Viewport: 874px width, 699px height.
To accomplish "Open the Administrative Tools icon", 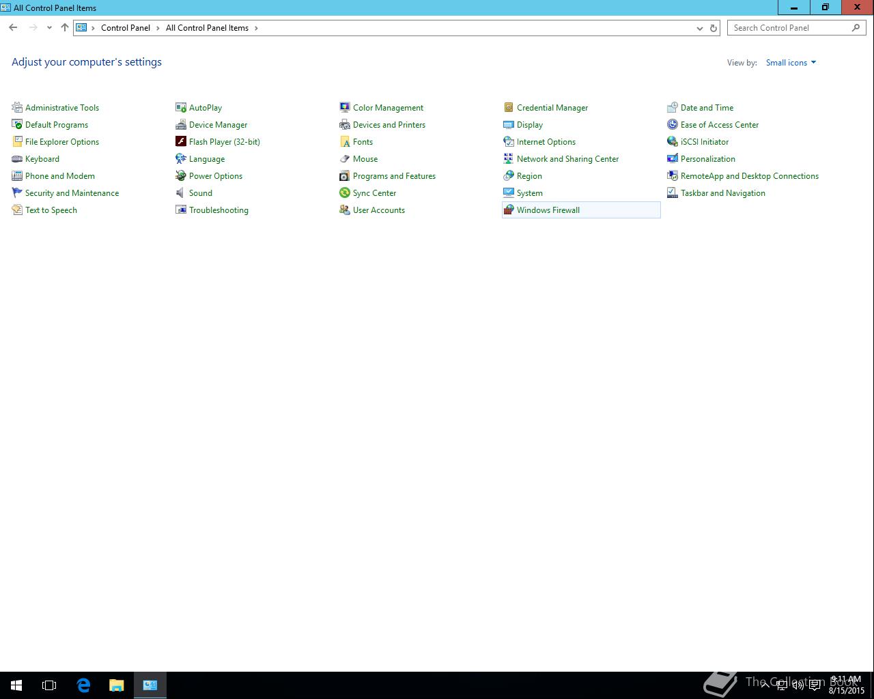I will tap(17, 107).
